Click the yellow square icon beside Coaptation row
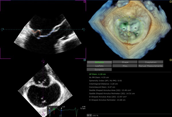 [x=171, y=60]
